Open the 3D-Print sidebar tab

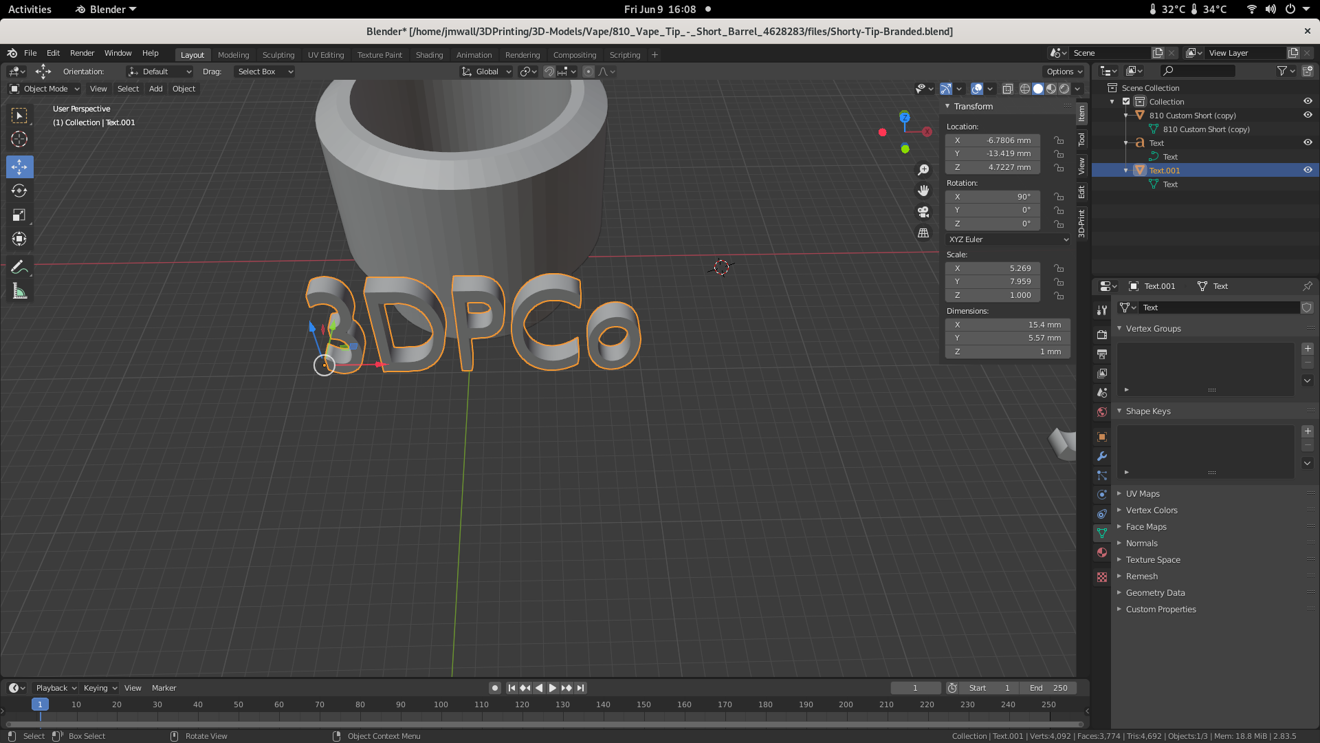point(1081,224)
